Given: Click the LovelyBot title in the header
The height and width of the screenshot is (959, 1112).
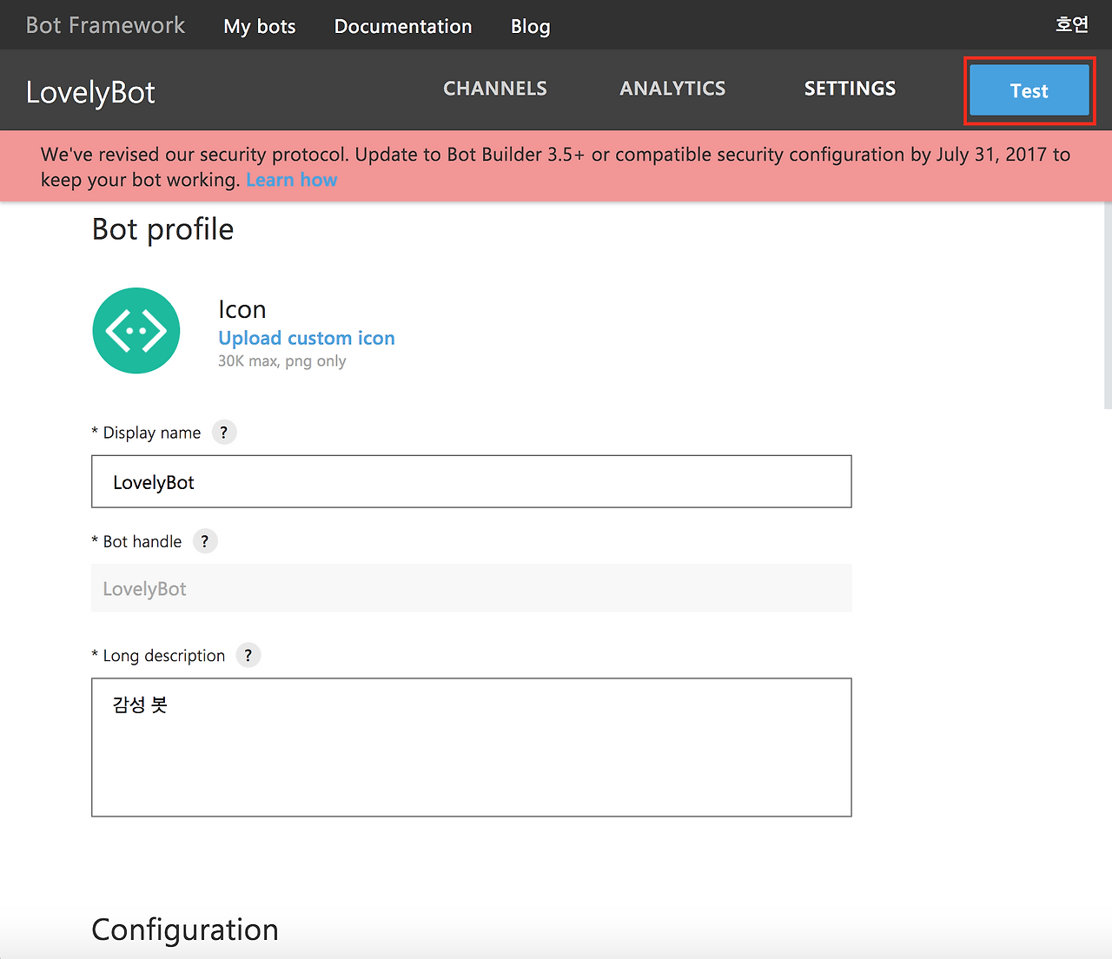Looking at the screenshot, I should tap(90, 92).
